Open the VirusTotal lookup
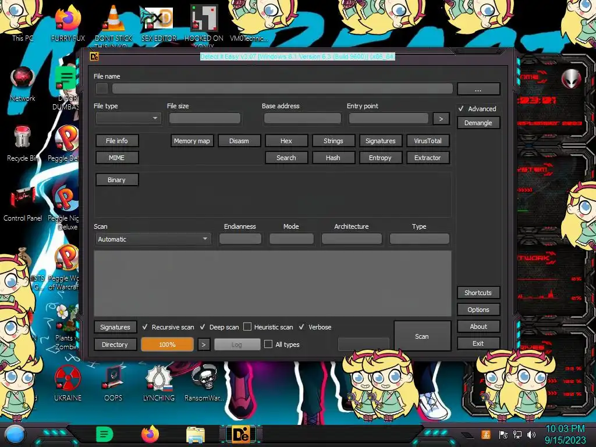The image size is (596, 447). (428, 141)
